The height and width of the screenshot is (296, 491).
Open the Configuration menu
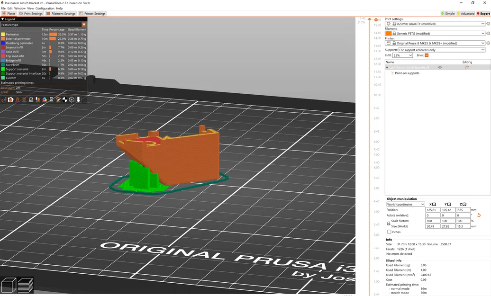45,9
